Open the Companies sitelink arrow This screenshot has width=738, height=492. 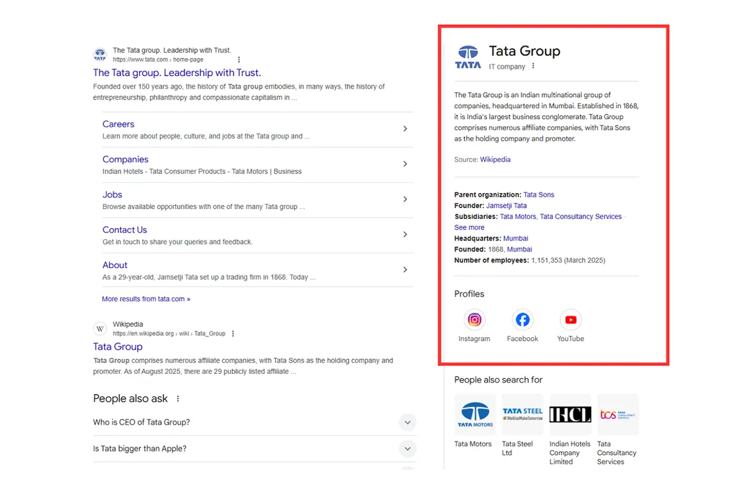(405, 165)
